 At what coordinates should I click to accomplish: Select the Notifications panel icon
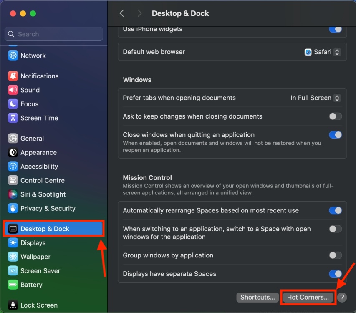click(x=13, y=76)
